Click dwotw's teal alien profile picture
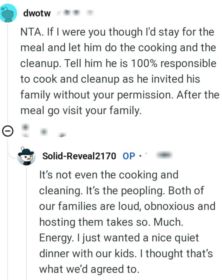222x280 pixels. [9, 13]
